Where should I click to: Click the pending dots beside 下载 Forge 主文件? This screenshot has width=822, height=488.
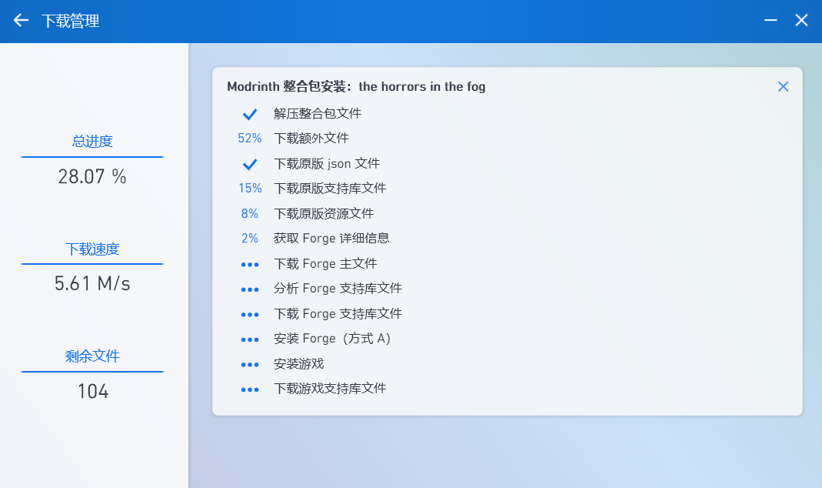click(x=250, y=265)
